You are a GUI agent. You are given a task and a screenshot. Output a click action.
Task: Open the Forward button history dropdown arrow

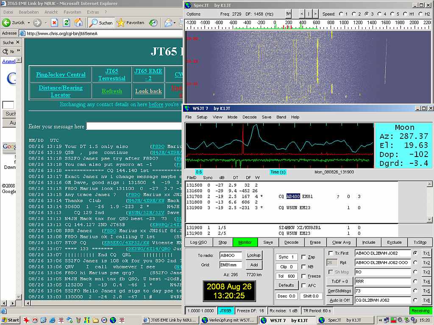point(46,23)
